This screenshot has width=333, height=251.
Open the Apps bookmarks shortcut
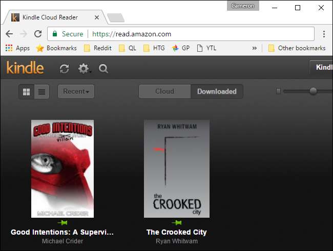click(17, 48)
